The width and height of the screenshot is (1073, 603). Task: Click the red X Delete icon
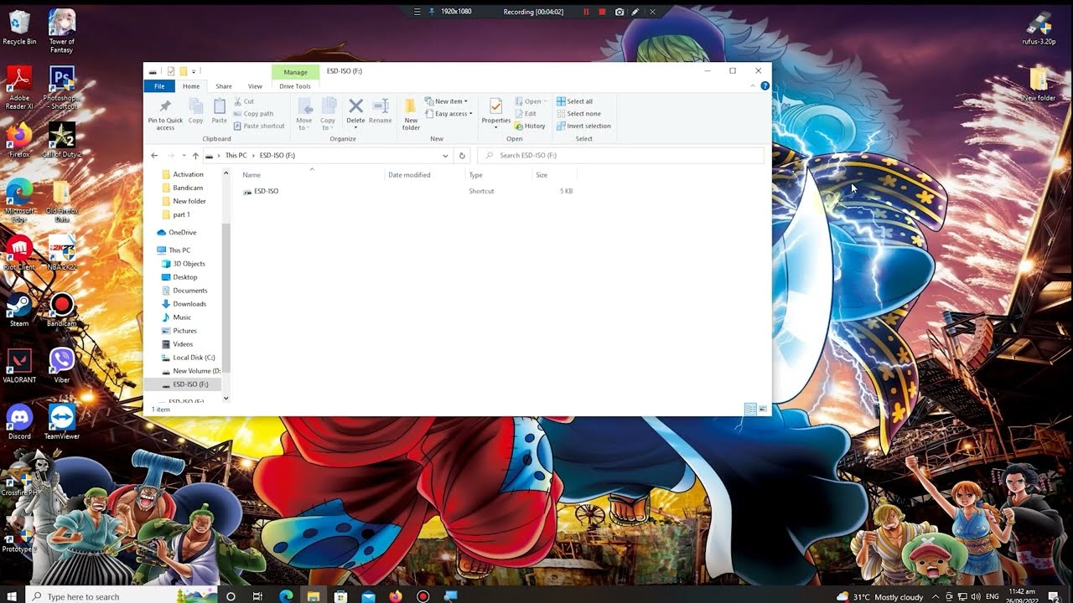tap(355, 106)
